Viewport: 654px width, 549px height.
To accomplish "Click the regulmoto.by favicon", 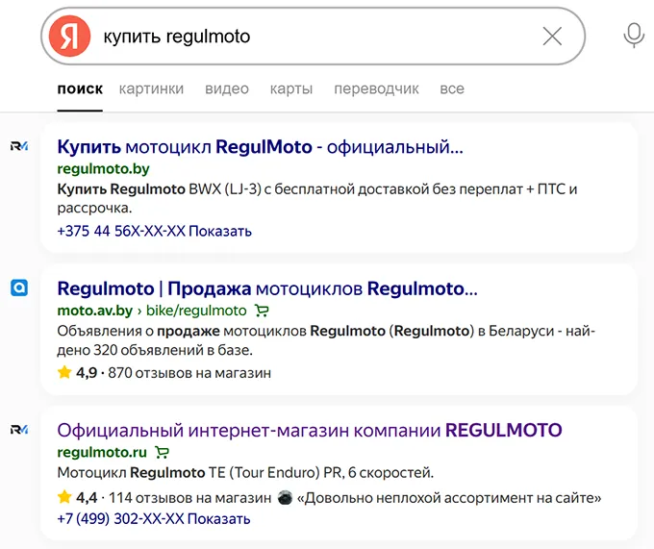I will click(x=19, y=146).
